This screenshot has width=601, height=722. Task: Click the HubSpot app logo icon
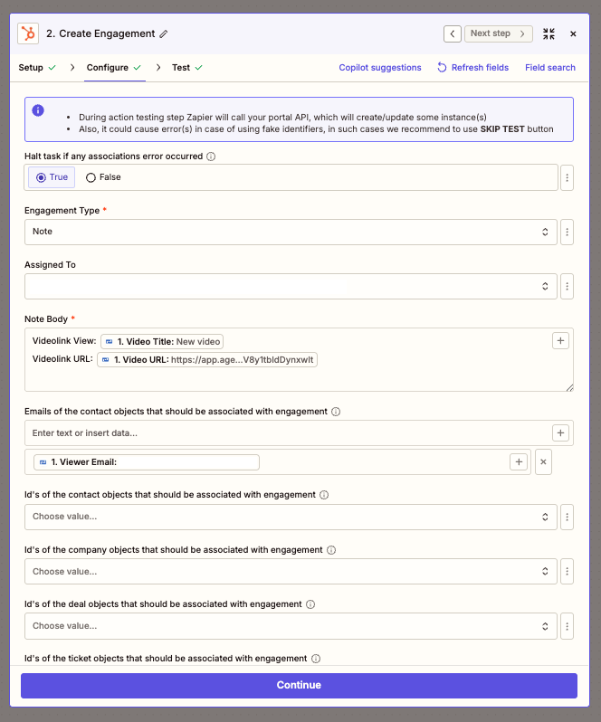[28, 33]
